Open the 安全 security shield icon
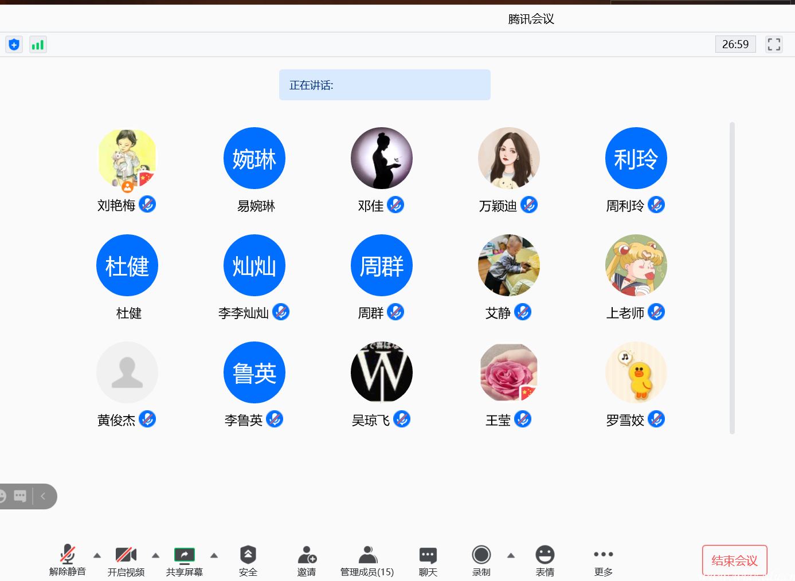This screenshot has width=795, height=581. 248,555
